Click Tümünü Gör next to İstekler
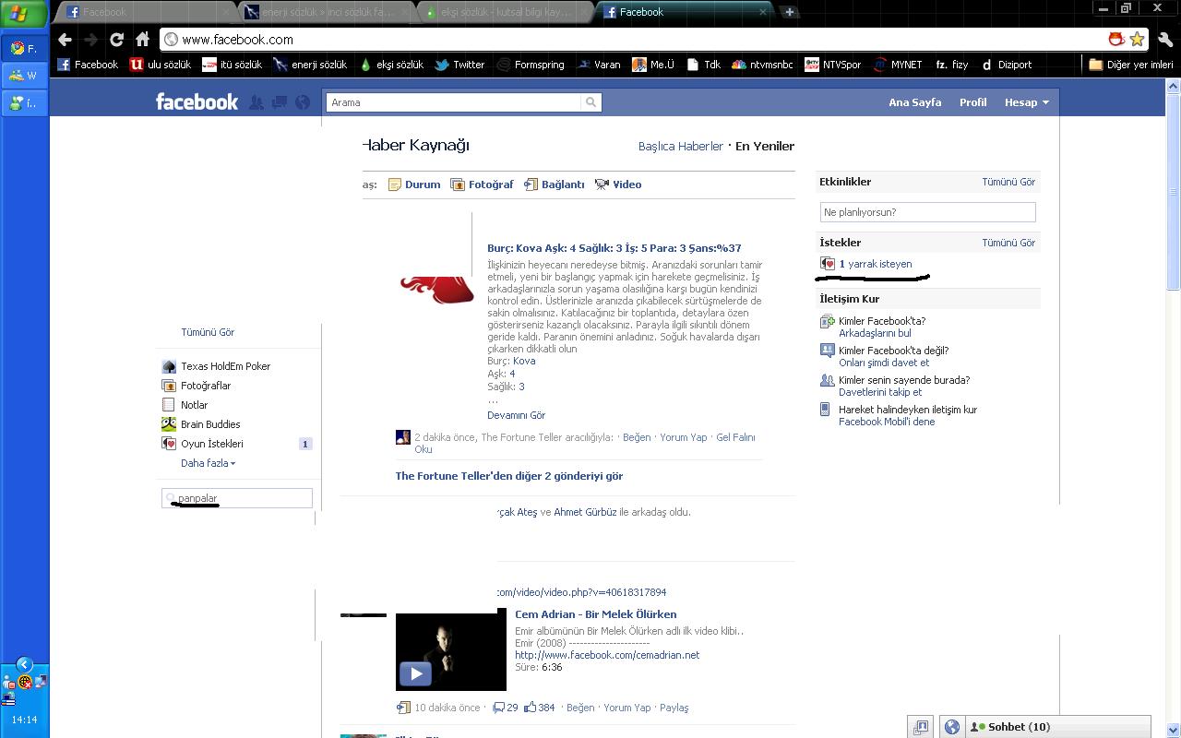The width and height of the screenshot is (1181, 738). [x=1008, y=243]
